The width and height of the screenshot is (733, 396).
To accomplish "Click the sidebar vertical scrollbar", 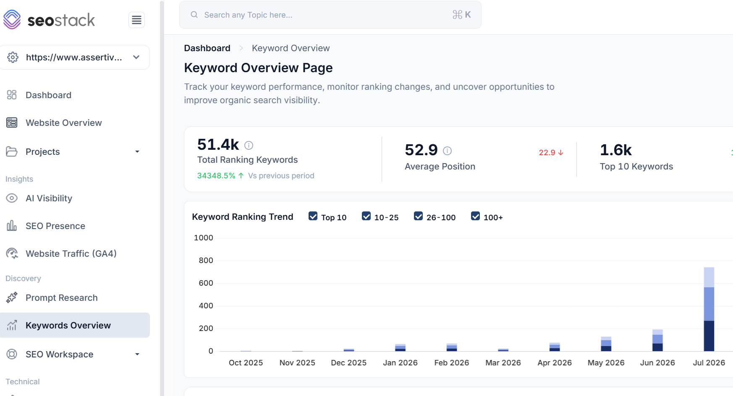I will point(162,198).
